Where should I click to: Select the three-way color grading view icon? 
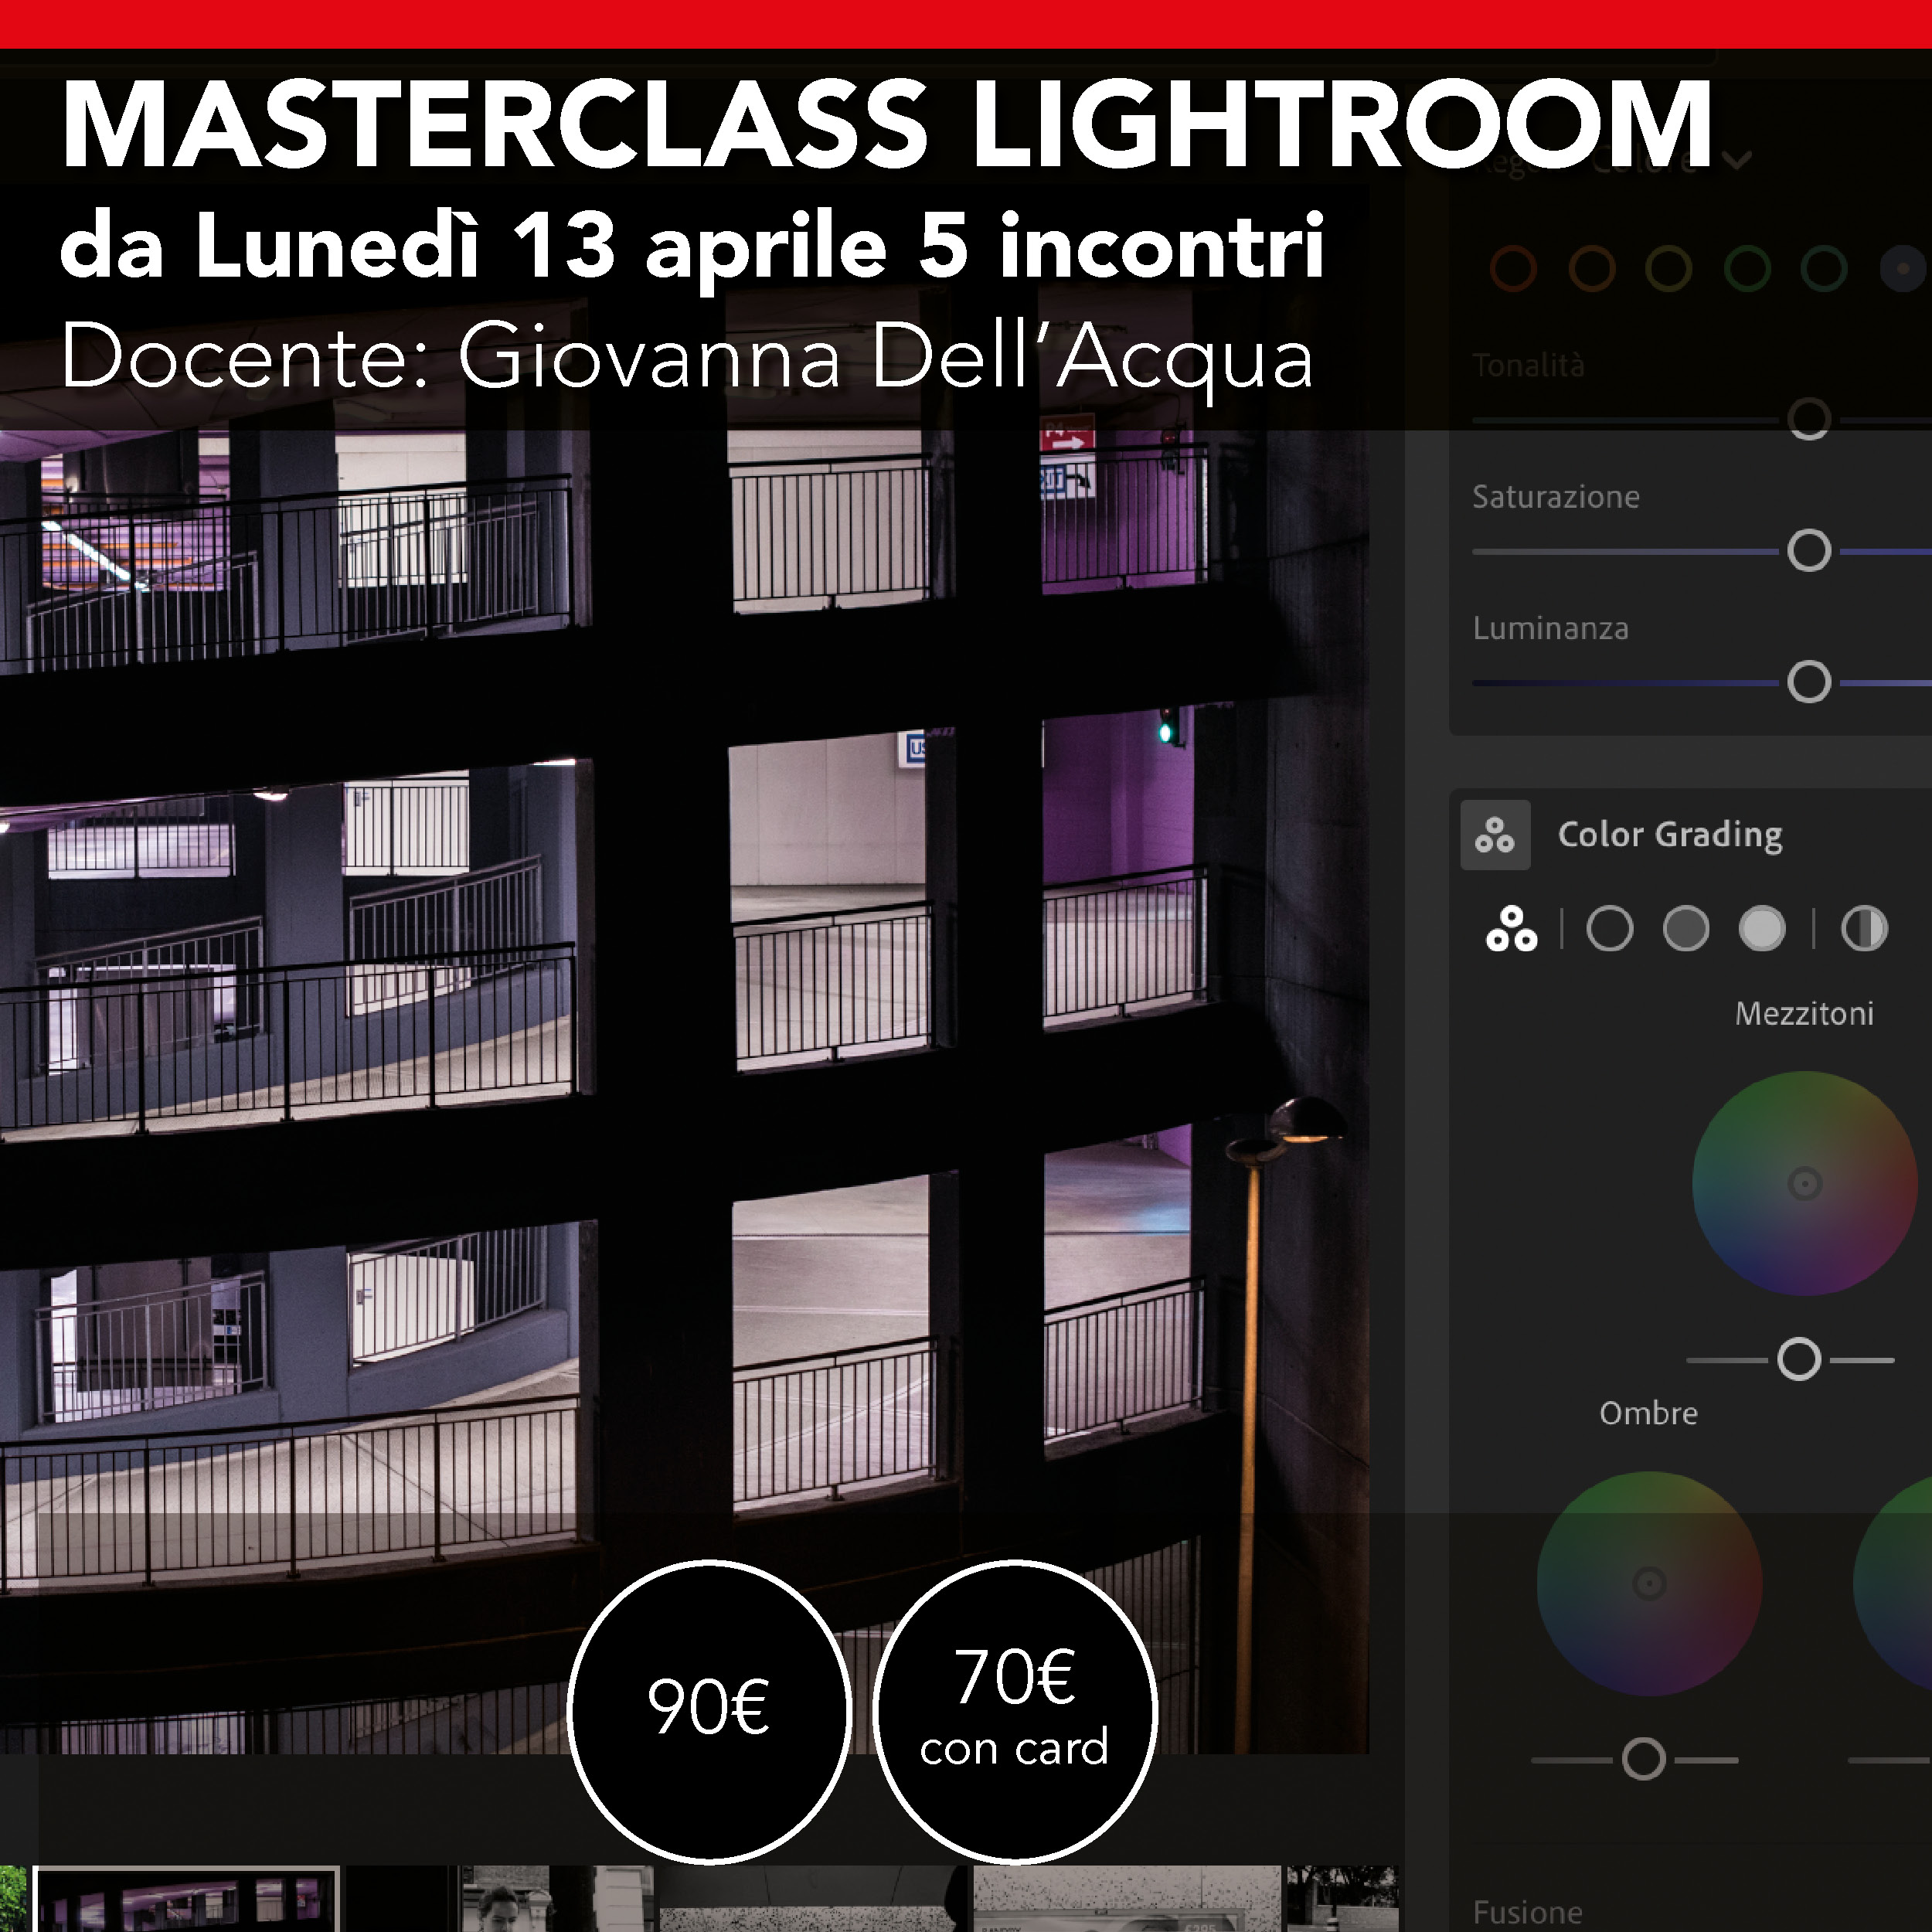click(1511, 929)
